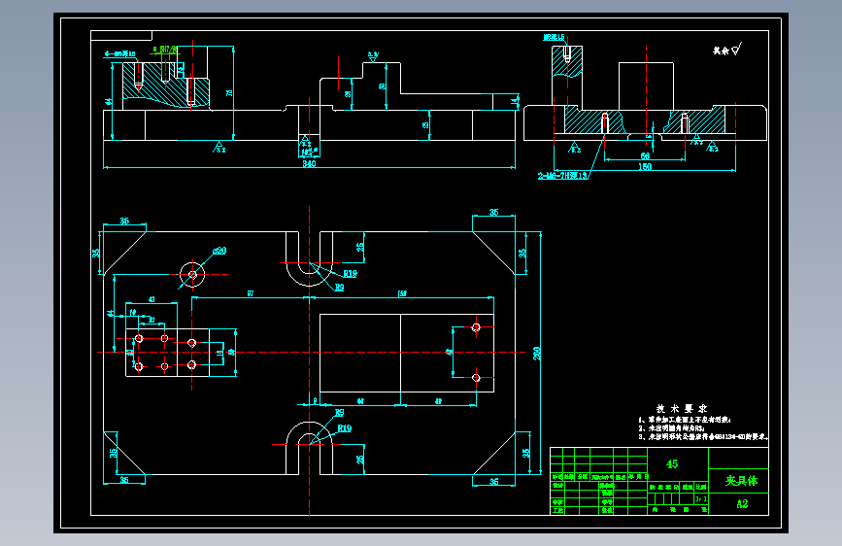Click the 340 overall length dimension
The height and width of the screenshot is (546, 842).
[x=309, y=163]
